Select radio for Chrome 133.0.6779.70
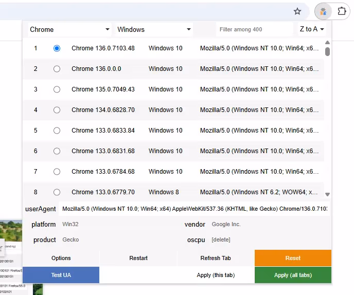354x295 pixels. pyautogui.click(x=57, y=192)
